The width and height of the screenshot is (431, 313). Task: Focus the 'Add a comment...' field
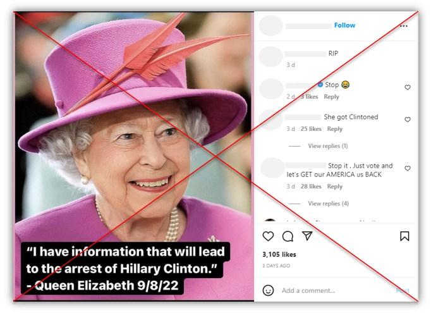click(x=336, y=290)
